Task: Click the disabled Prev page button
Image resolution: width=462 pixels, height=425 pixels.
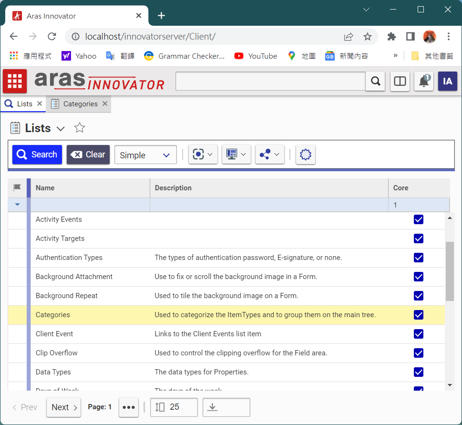Action: pos(25,407)
